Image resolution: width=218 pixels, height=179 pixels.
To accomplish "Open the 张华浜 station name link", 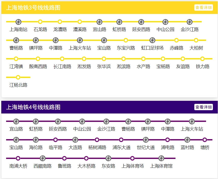I will (x=104, y=67).
